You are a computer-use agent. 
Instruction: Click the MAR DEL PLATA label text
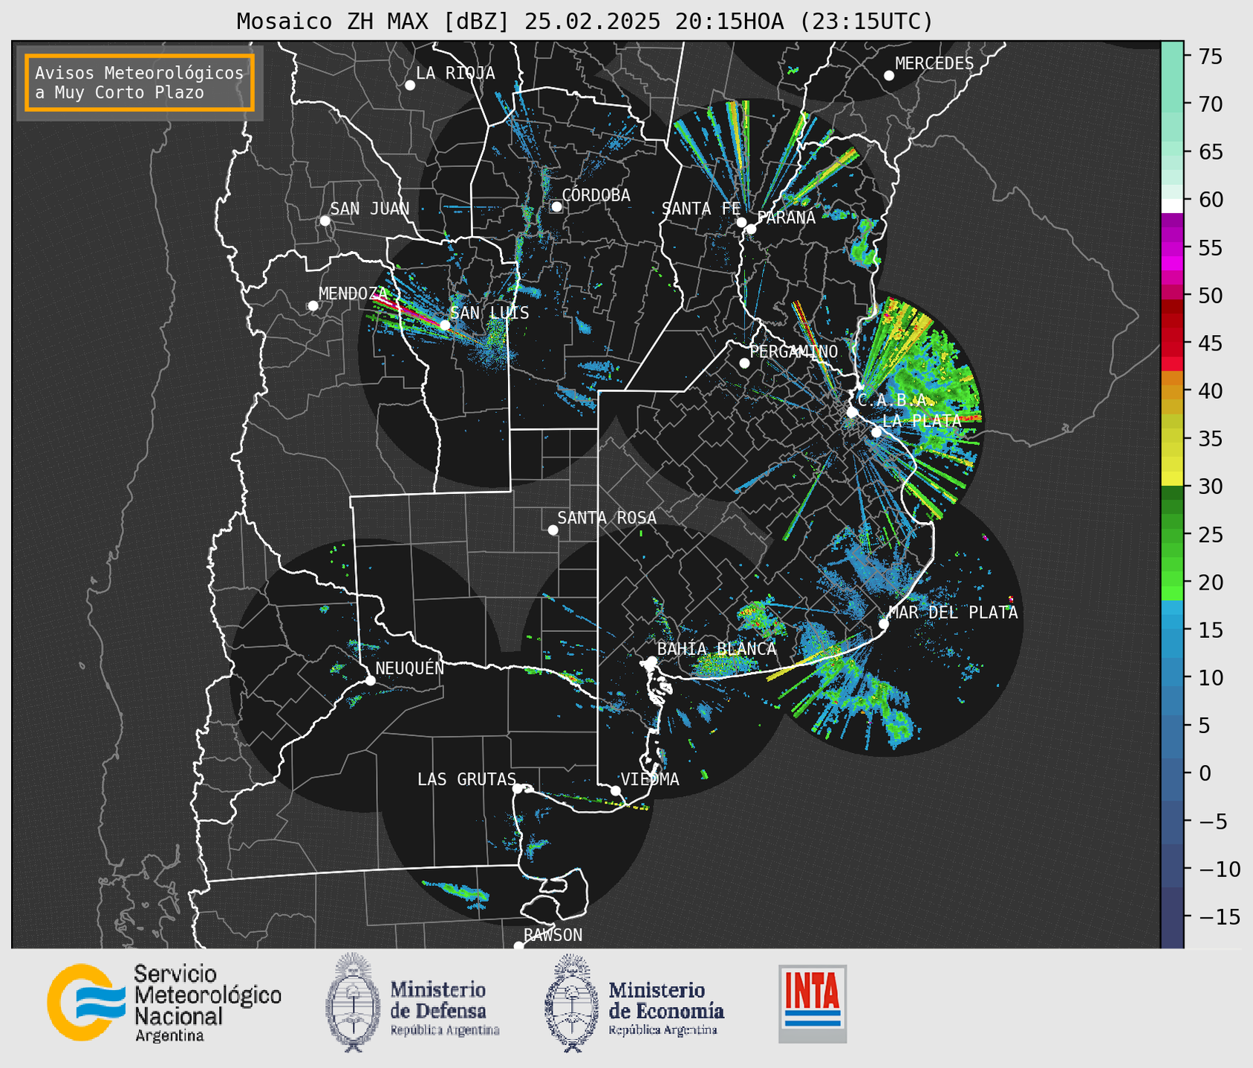pyautogui.click(x=953, y=613)
